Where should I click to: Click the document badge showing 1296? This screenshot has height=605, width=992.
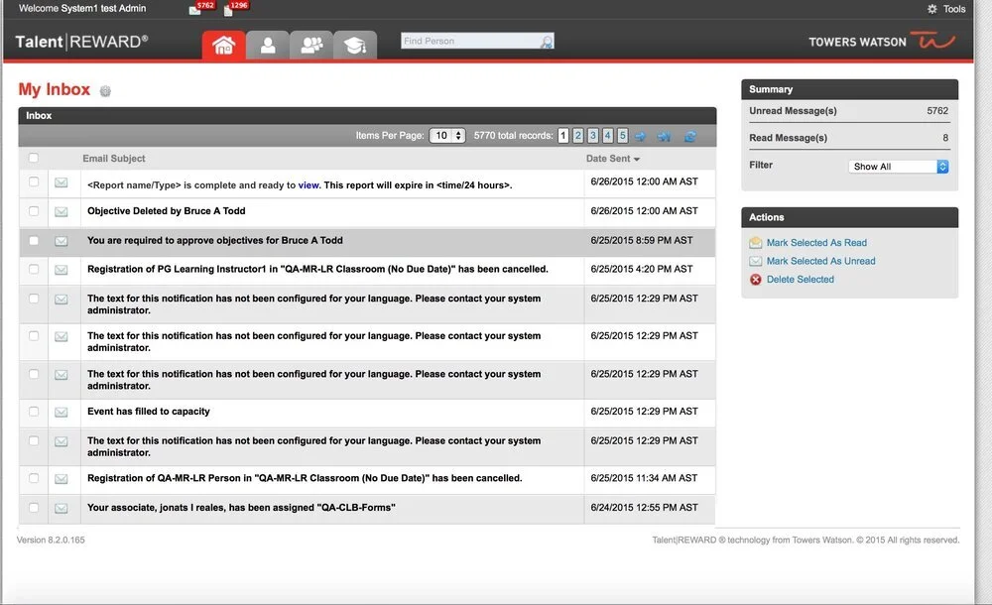pos(236,8)
